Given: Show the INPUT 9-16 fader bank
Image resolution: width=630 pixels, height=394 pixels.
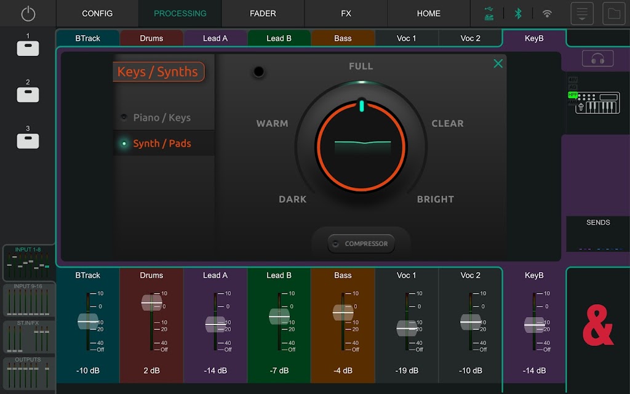Looking at the screenshot, I should click(28, 301).
